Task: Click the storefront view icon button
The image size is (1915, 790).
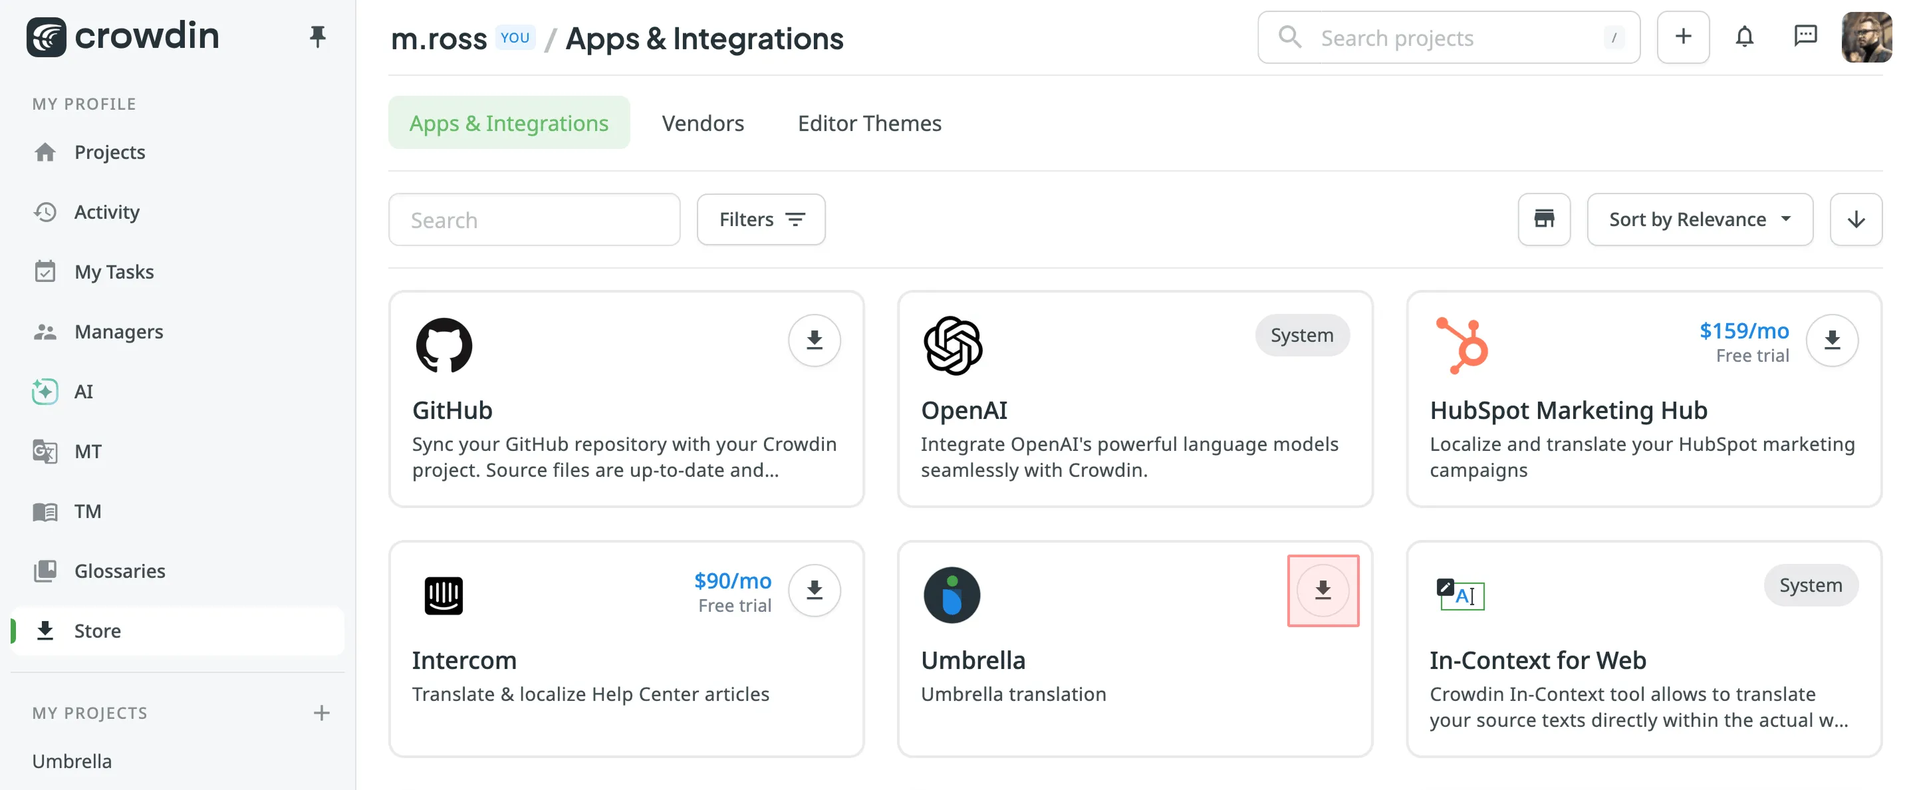Action: point(1544,219)
